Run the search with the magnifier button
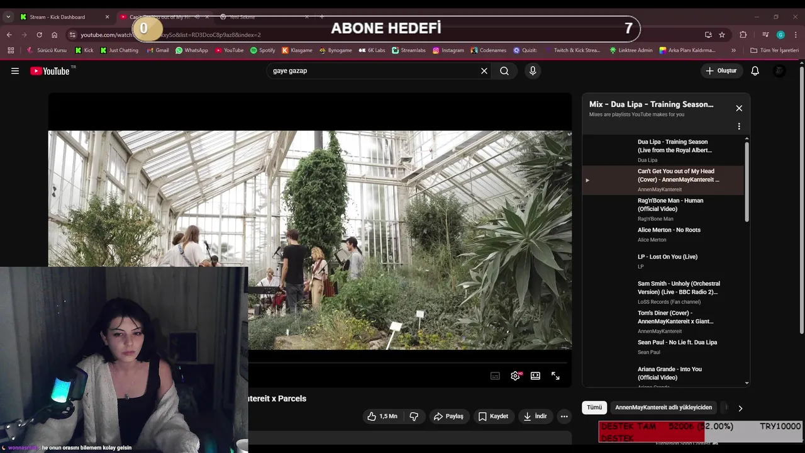 pyautogui.click(x=504, y=71)
